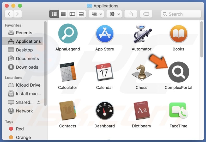Image resolution: width=206 pixels, height=142 pixels.
Task: Switch to list view
Action: click(63, 14)
